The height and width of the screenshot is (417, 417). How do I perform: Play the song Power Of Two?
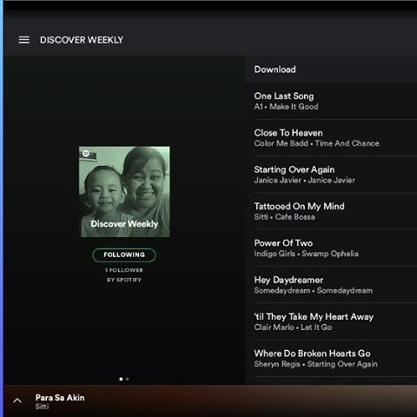pos(331,248)
